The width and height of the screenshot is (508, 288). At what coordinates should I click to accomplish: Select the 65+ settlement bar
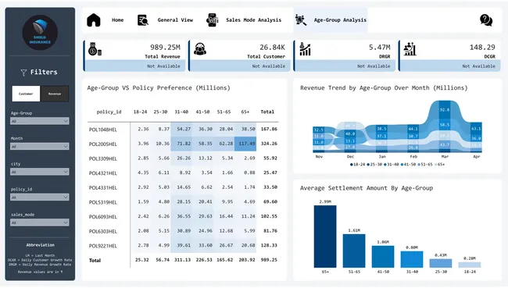click(x=325, y=236)
